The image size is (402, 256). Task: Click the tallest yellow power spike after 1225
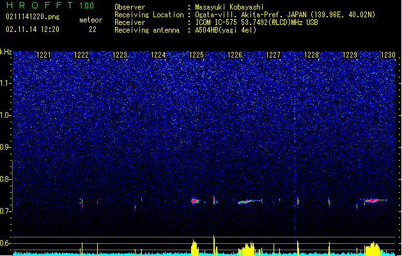point(214,246)
